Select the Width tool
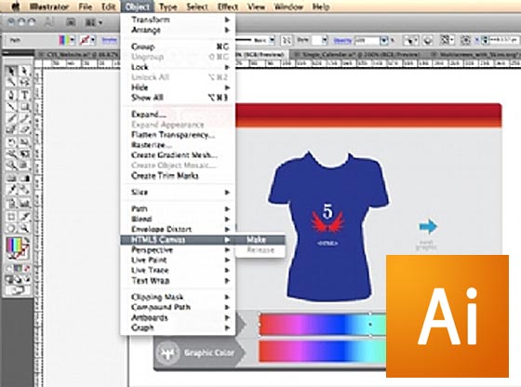The image size is (521, 387). 11,153
